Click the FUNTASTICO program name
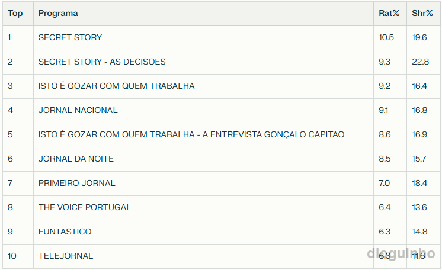Viewport: 442px width, 270px height. [65, 232]
